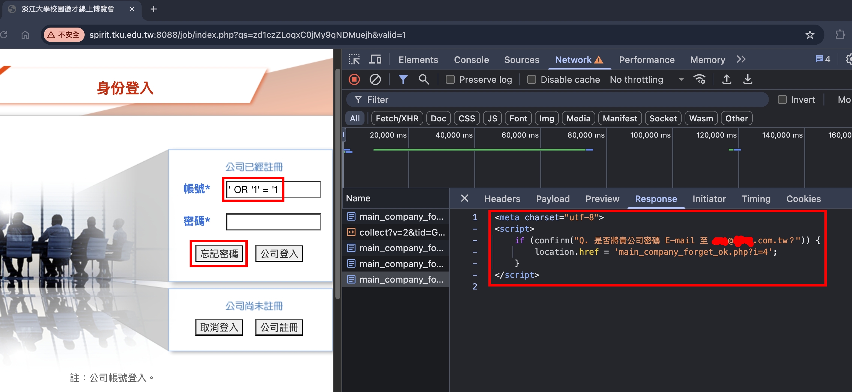Click the web page vertical scrollbar
The width and height of the screenshot is (852, 392).
coord(337,184)
